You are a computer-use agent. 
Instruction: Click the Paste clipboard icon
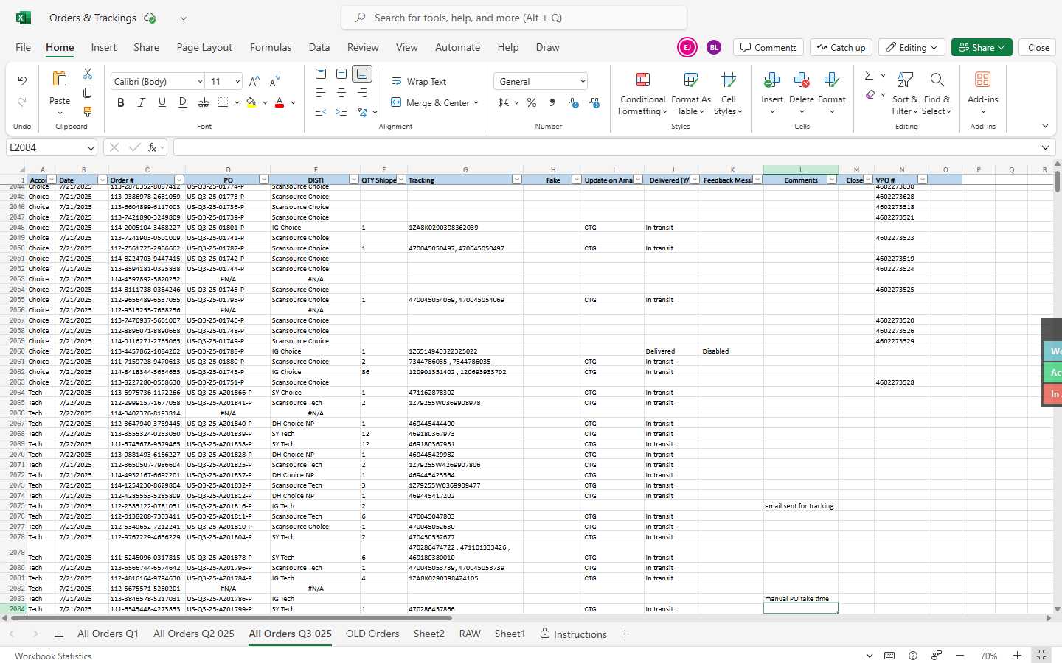click(60, 79)
